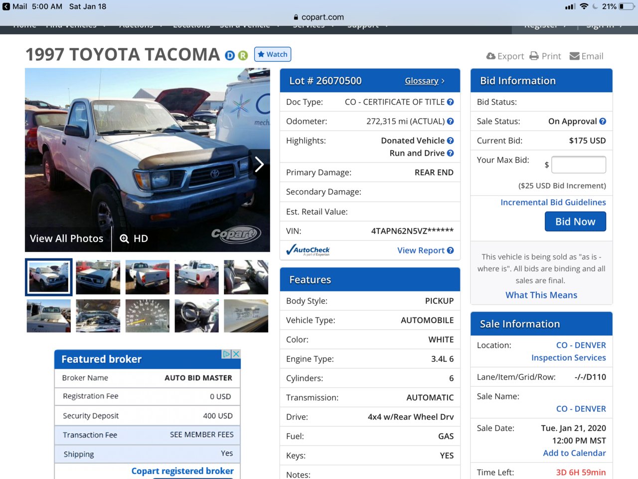
Task: Select third thumbnail showing truck rear
Action: [148, 277]
